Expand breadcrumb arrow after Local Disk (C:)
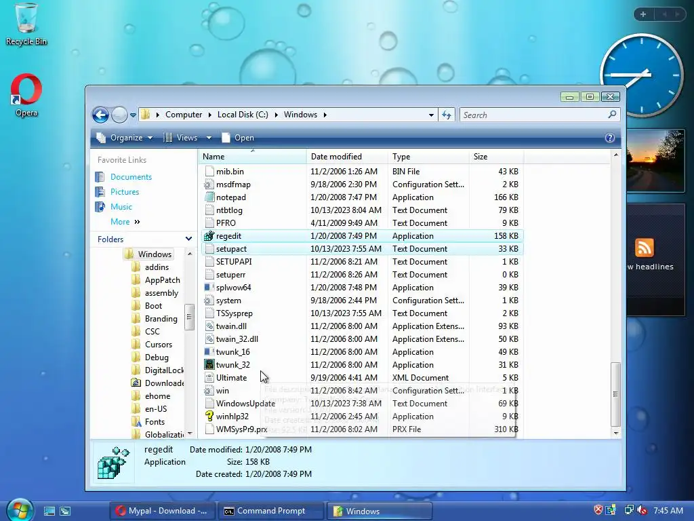Image resolution: width=694 pixels, height=521 pixels. tap(277, 115)
